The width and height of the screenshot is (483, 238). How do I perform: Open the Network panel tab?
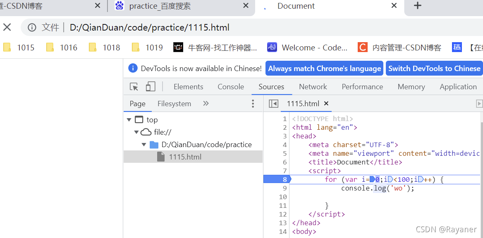[x=313, y=87]
